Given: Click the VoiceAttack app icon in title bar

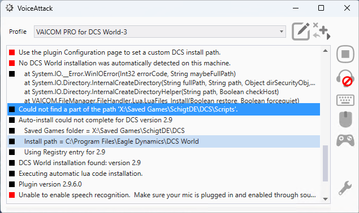Looking at the screenshot, I should 10,8.
